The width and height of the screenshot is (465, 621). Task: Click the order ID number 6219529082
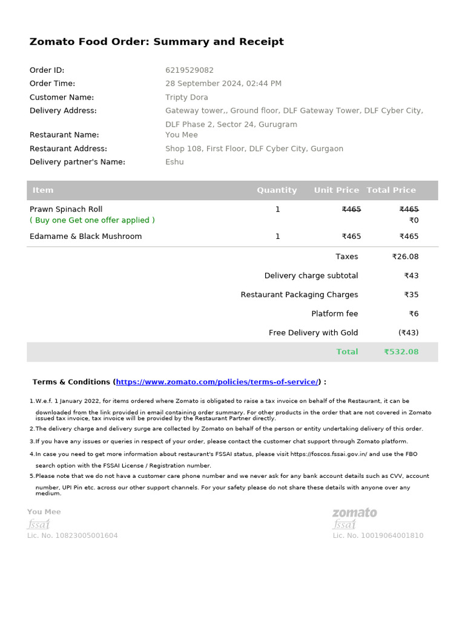click(190, 70)
